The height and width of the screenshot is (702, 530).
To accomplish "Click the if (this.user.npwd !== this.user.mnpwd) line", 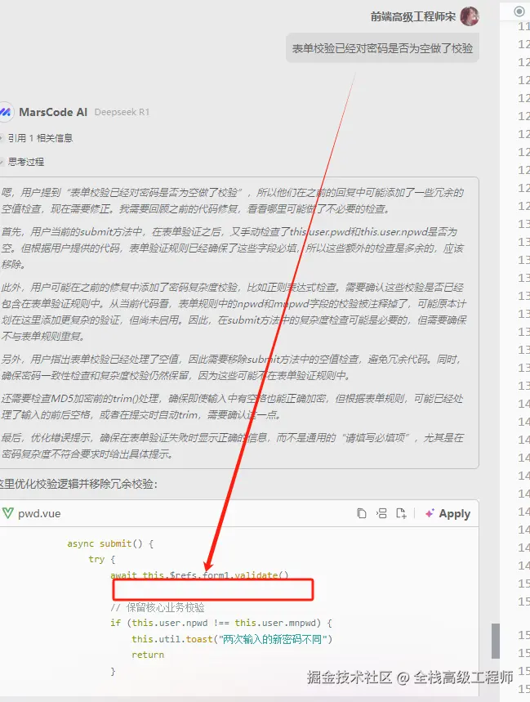I will 221,623.
